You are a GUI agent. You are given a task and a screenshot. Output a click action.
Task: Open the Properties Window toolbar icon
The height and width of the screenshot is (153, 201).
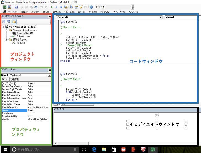click(76, 7)
